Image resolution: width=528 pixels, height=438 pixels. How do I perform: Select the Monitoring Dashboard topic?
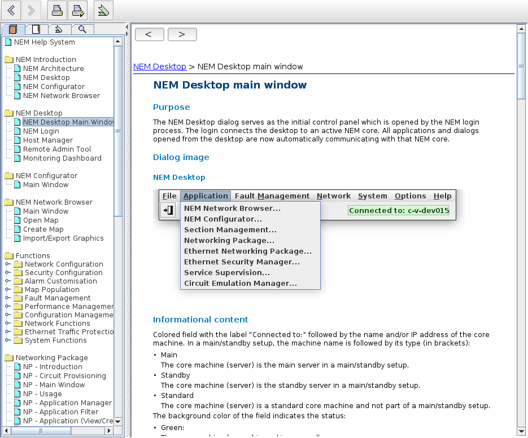pos(62,158)
